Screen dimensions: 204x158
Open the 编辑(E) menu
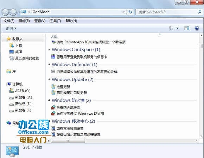point(24,21)
